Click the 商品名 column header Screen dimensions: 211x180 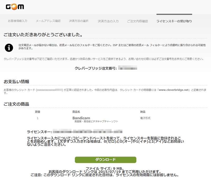pos(76,112)
